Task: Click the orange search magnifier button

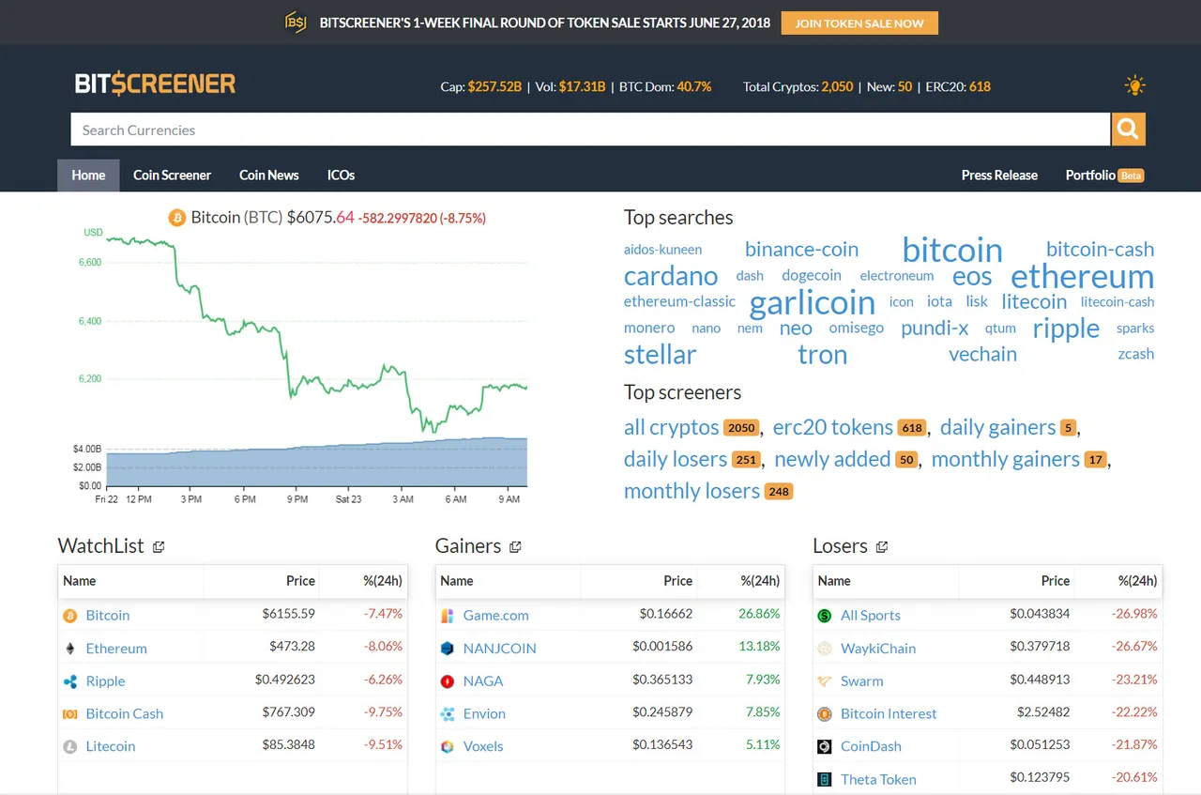Action: (x=1129, y=130)
